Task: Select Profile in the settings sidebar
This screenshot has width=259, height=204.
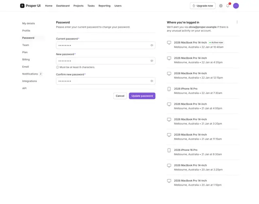Action: (26, 31)
